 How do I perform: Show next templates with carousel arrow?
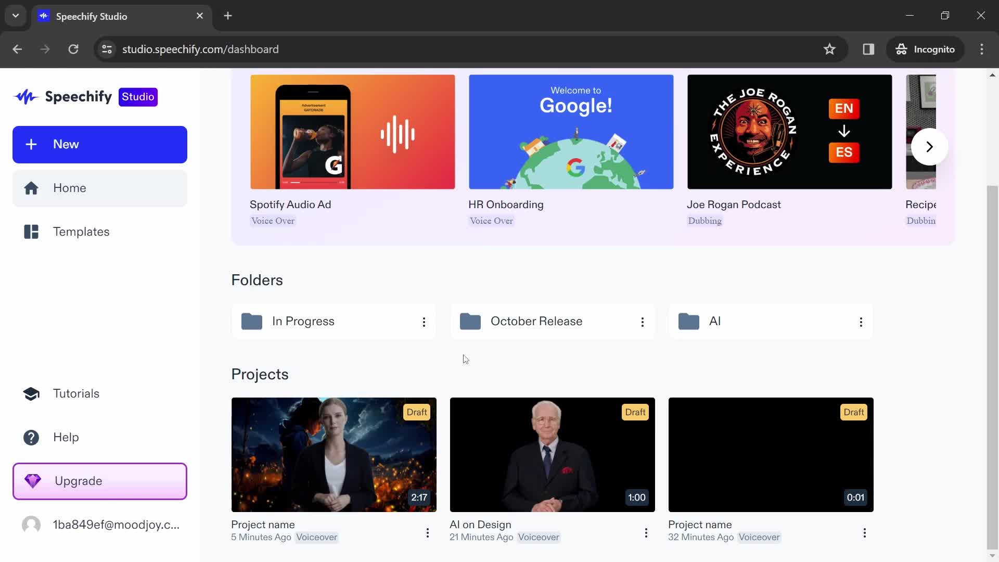click(929, 147)
